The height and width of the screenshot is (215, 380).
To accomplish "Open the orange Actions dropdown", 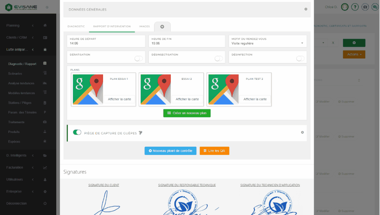I will [354, 54].
